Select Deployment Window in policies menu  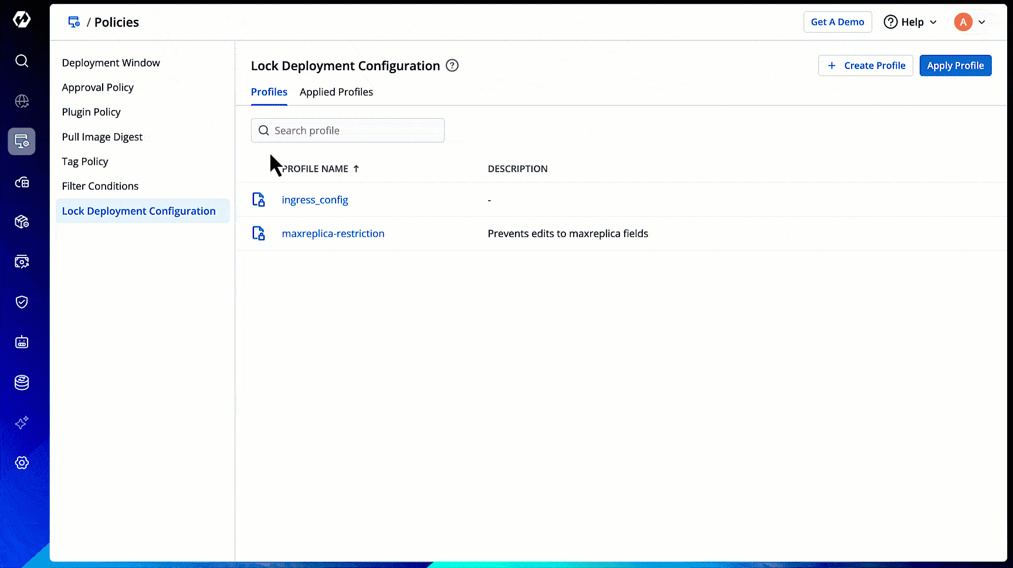[111, 63]
